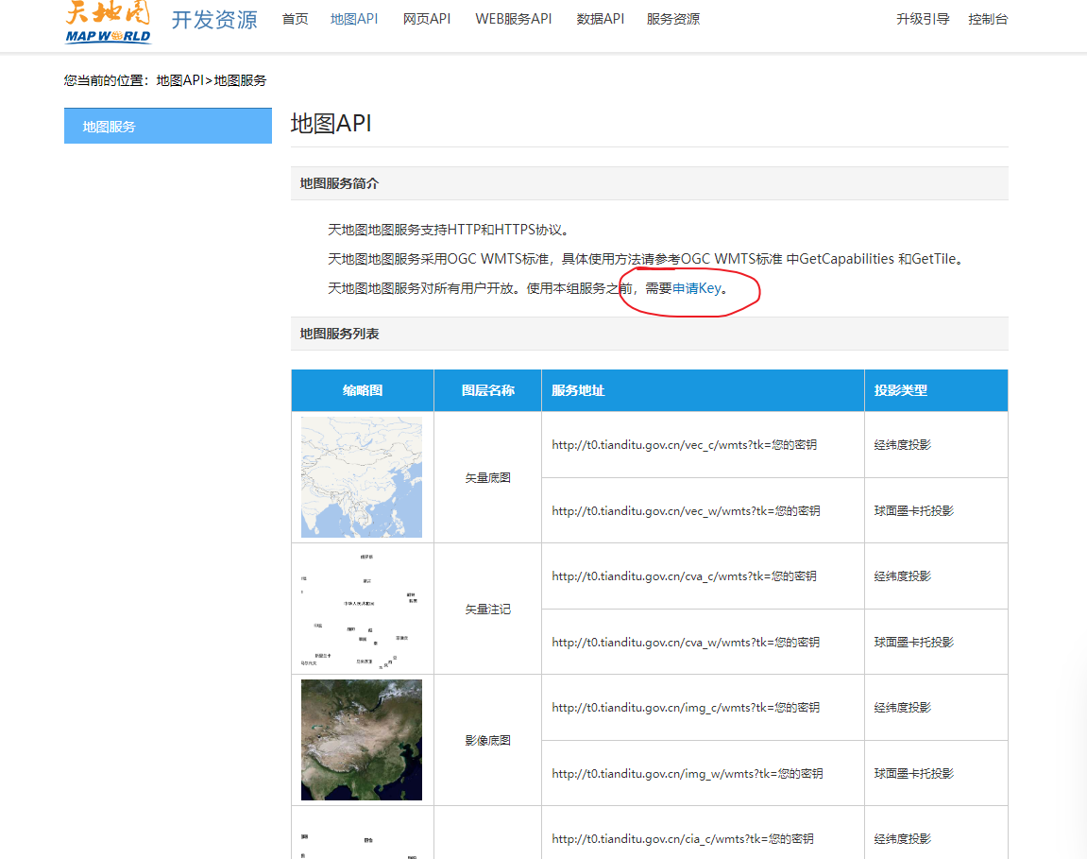
Task: Open the 地图API nav menu
Action: pos(354,19)
